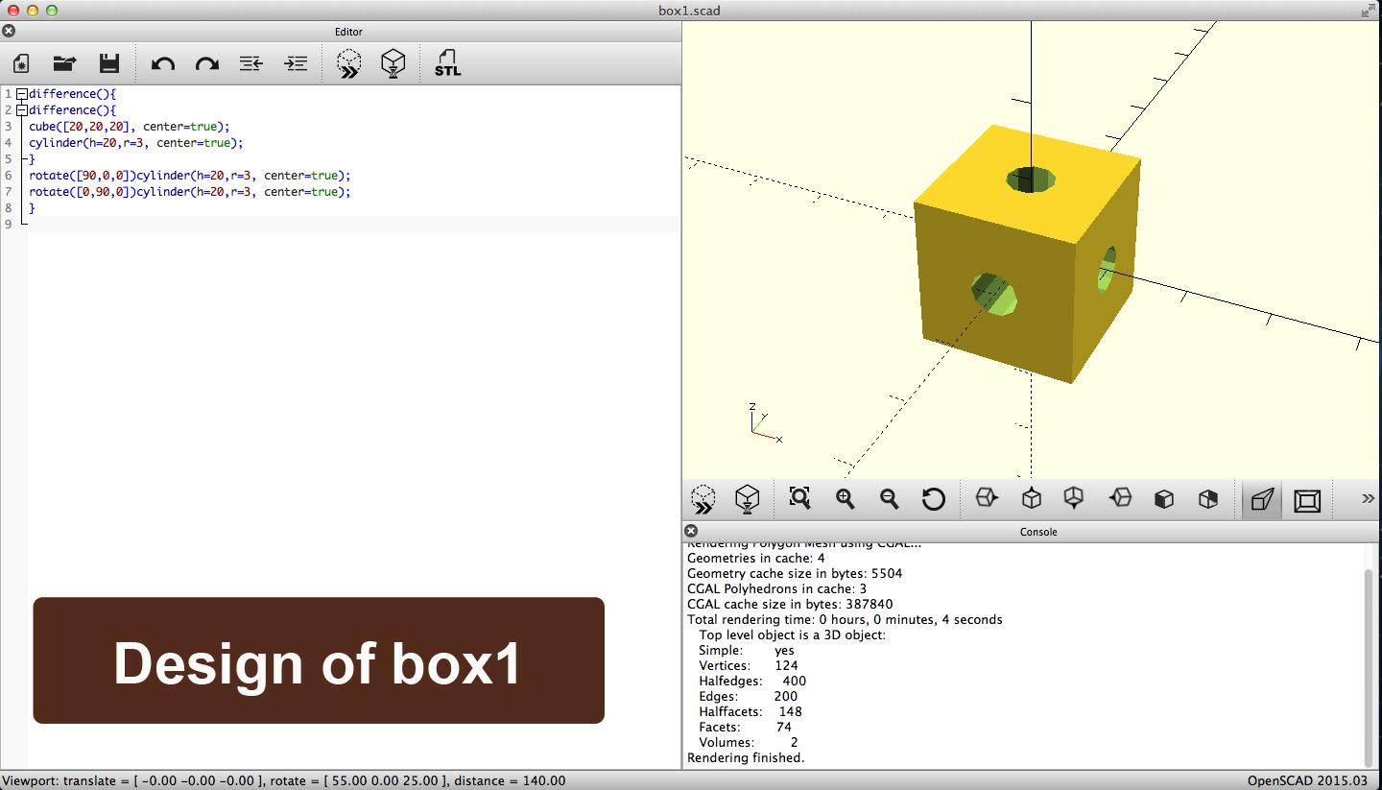Image resolution: width=1382 pixels, height=790 pixels.
Task: Click the 'Vertices: 124' console line
Action: click(748, 665)
